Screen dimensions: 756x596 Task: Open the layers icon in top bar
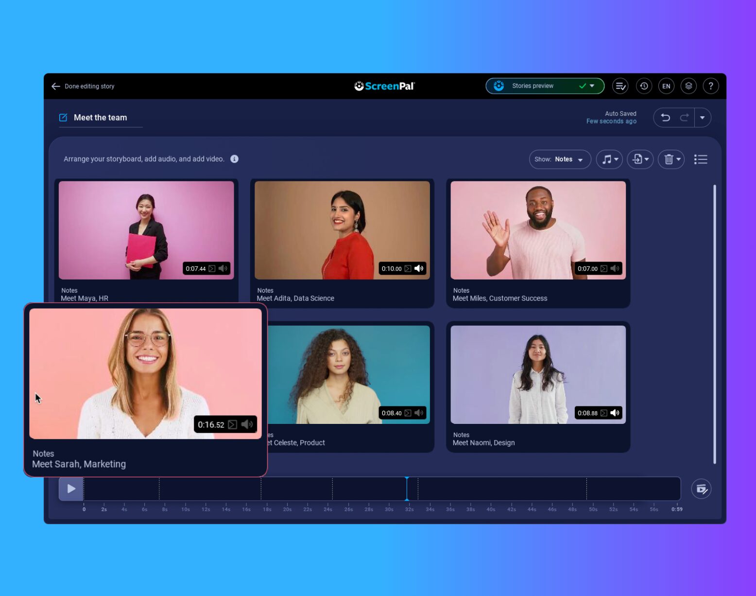(688, 86)
